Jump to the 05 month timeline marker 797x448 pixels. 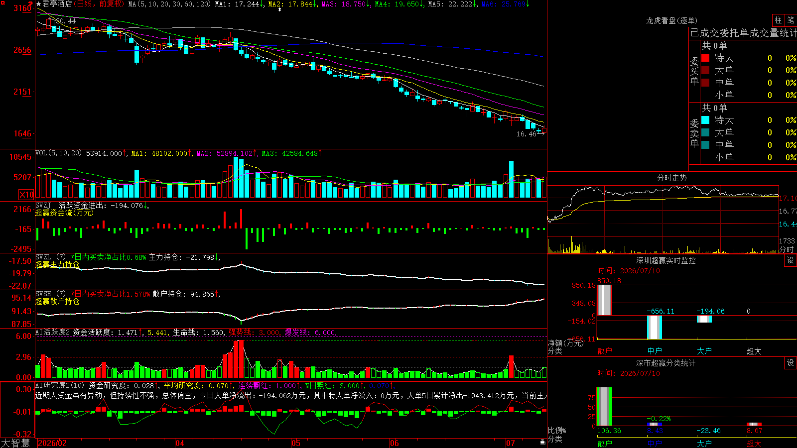tap(296, 443)
